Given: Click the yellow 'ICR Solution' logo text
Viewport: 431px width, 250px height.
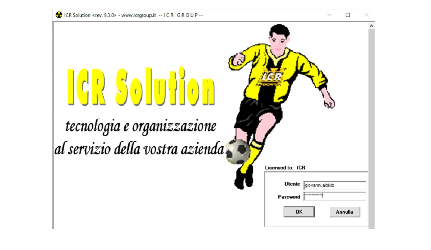Looking at the screenshot, I should (141, 86).
